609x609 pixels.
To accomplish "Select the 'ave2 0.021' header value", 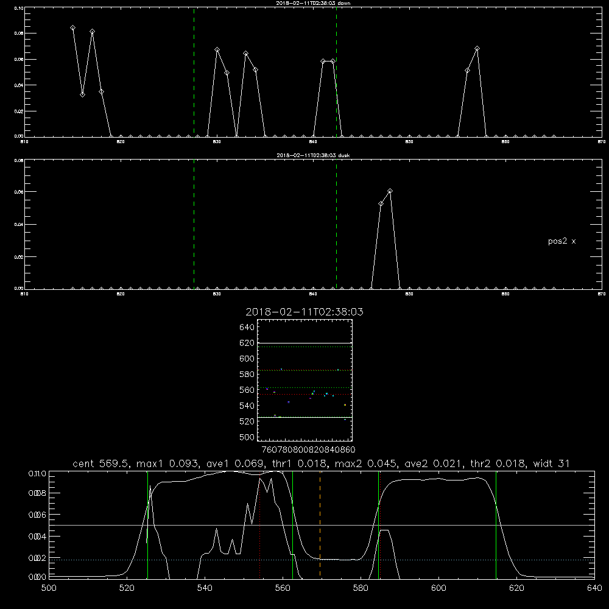I will click(x=434, y=463).
